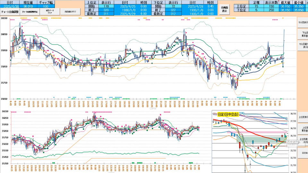The image size is (308, 173).
Task: Select the 上位足 最新足 time 6:00
Action: tap(144, 14)
